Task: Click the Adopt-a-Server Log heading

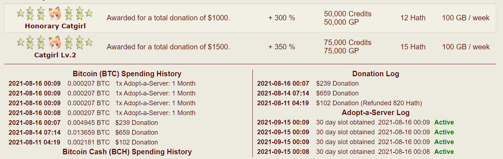Action: [376, 113]
